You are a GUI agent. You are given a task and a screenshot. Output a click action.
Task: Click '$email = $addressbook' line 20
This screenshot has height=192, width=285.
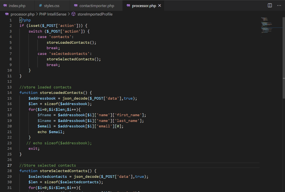80,126
